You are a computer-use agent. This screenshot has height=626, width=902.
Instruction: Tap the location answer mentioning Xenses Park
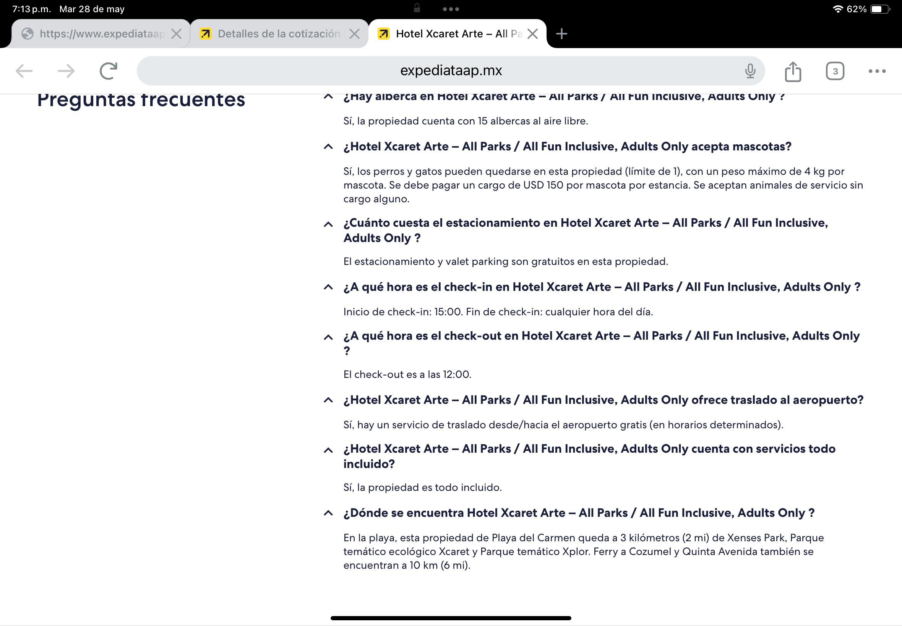584,552
